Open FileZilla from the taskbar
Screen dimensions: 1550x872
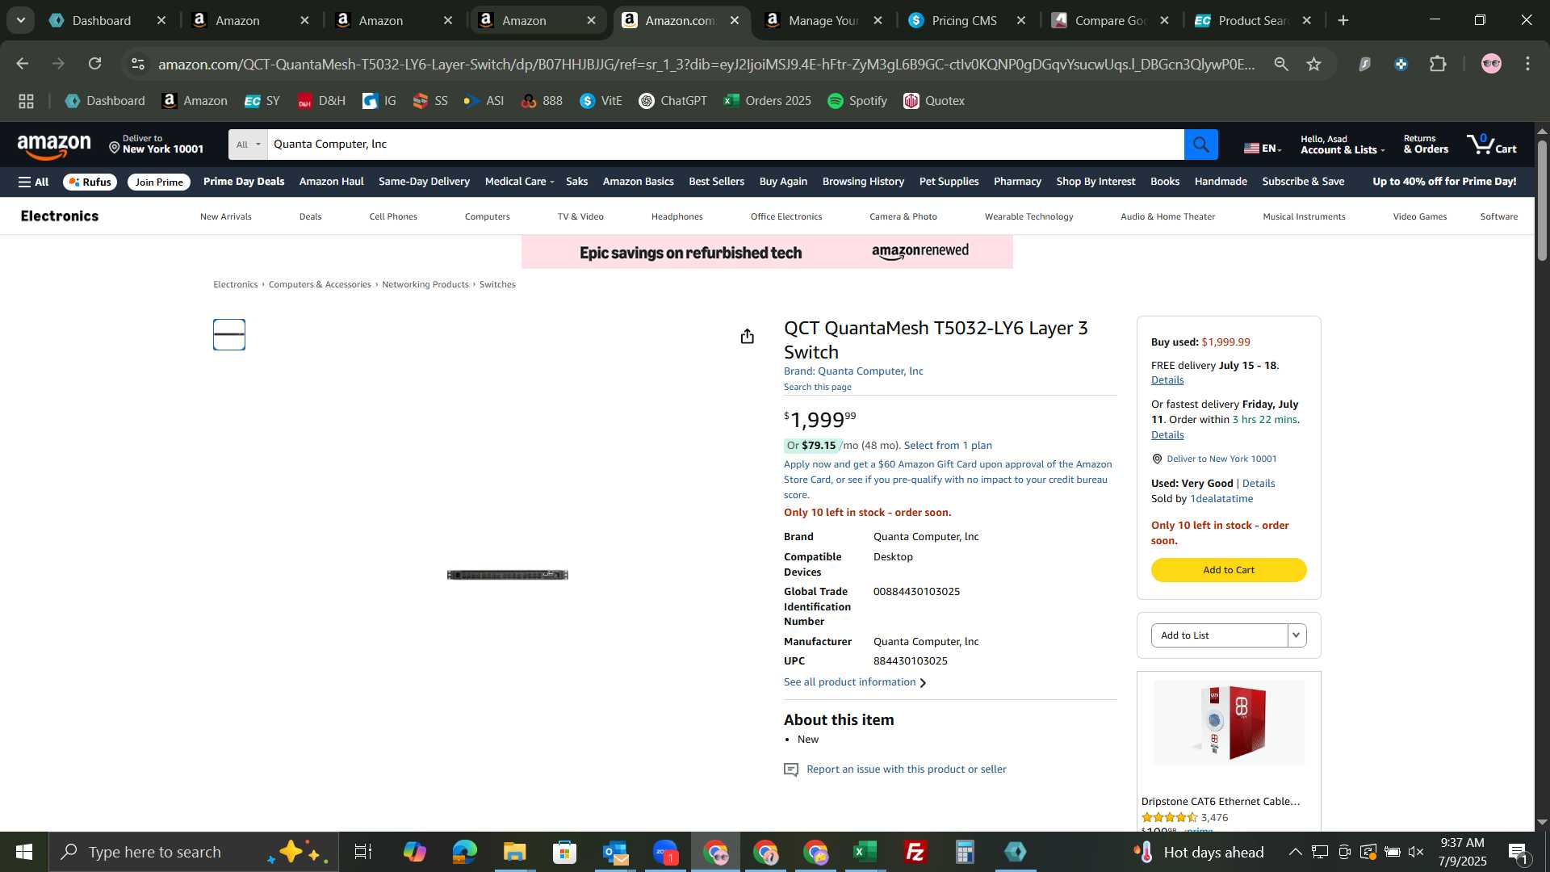(x=915, y=852)
